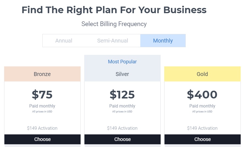Click Paid monthly under Bronze price
Screen dimensions: 244x147
click(x=42, y=106)
